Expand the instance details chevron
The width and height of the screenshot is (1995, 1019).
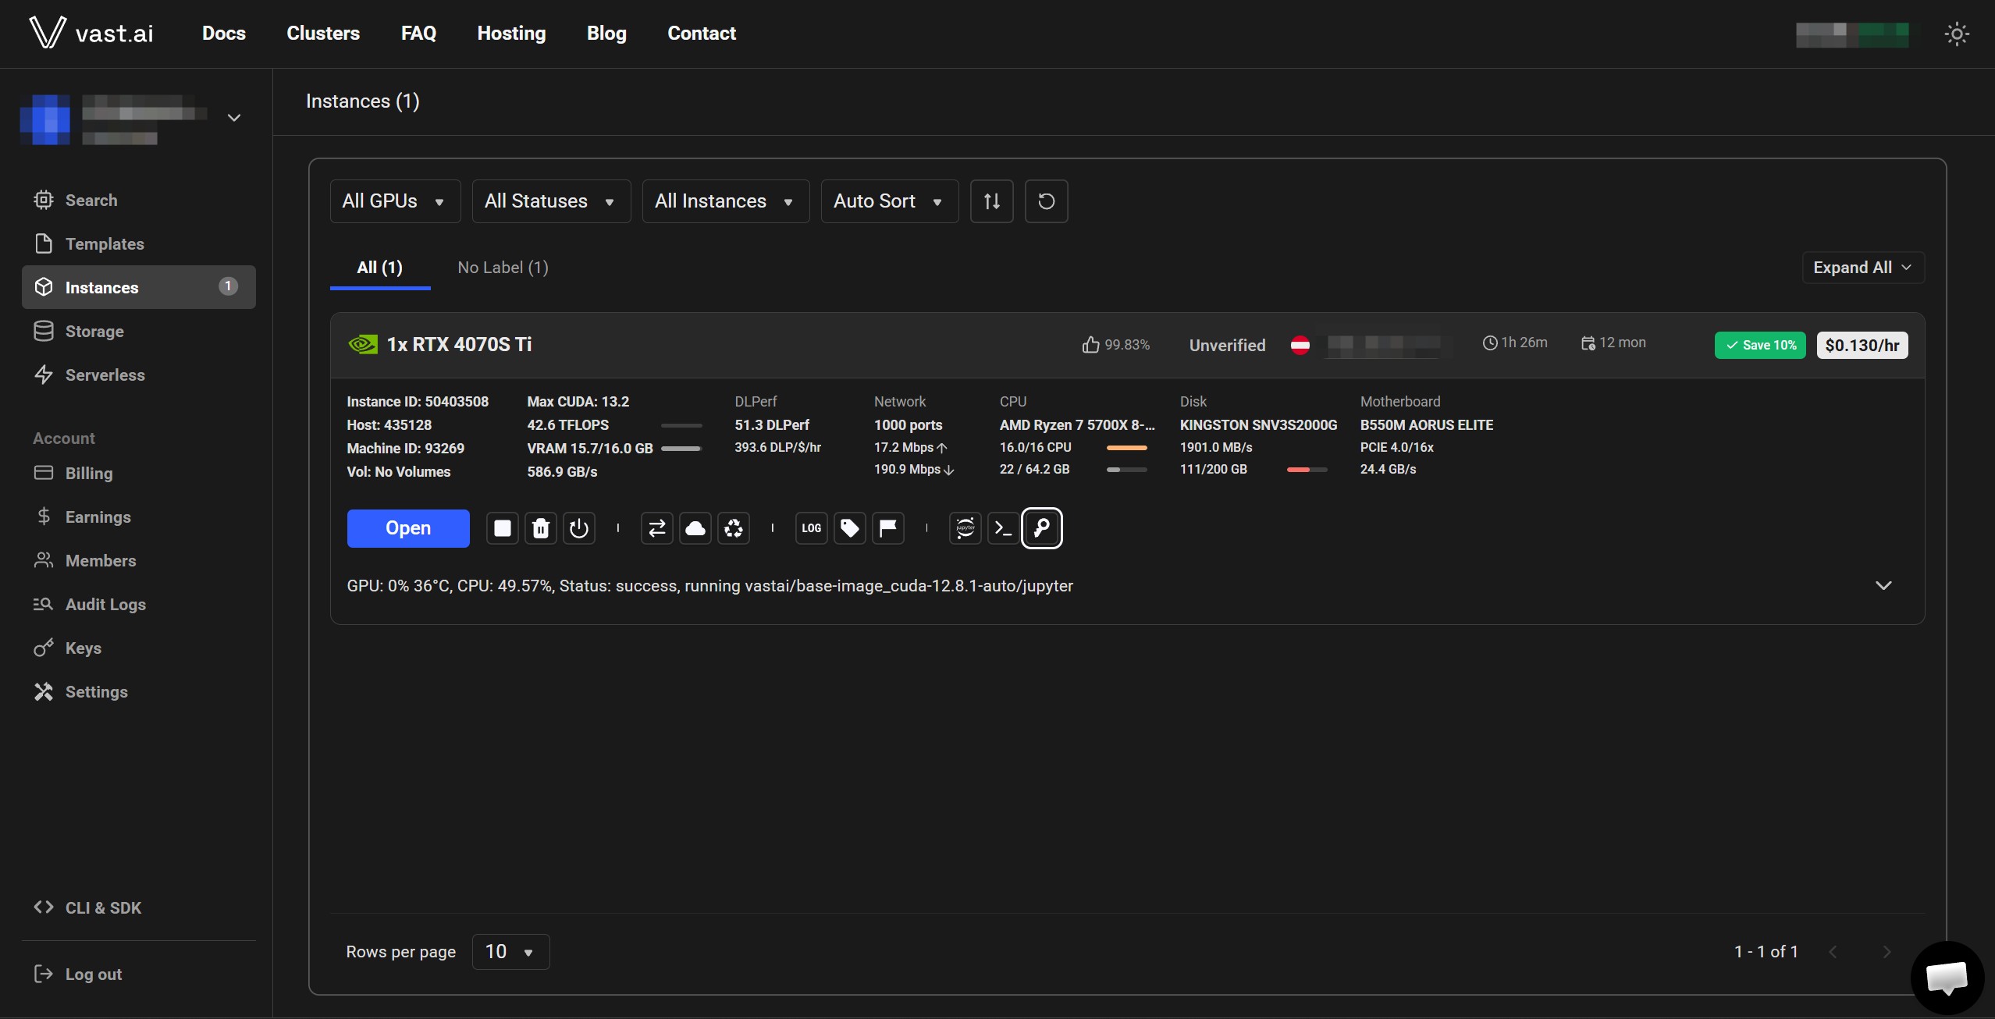[1883, 585]
